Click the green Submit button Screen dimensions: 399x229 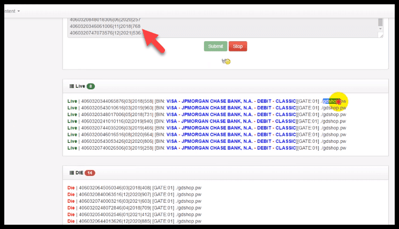[215, 46]
